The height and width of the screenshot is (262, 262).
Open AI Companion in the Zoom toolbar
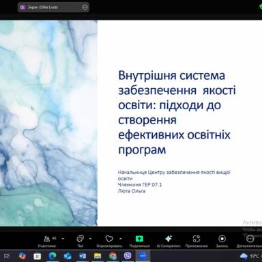point(169,242)
